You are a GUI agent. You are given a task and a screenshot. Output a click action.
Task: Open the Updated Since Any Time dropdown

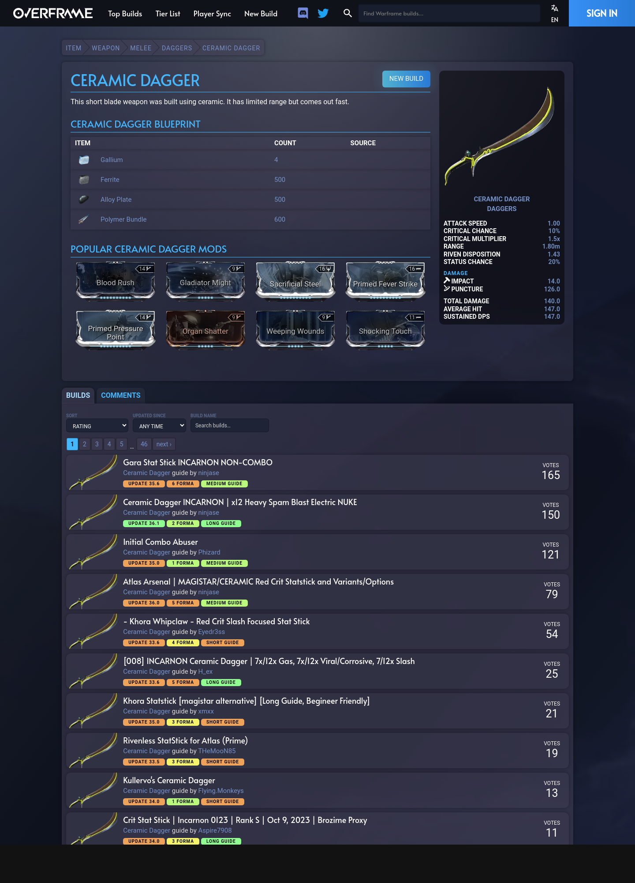point(159,426)
